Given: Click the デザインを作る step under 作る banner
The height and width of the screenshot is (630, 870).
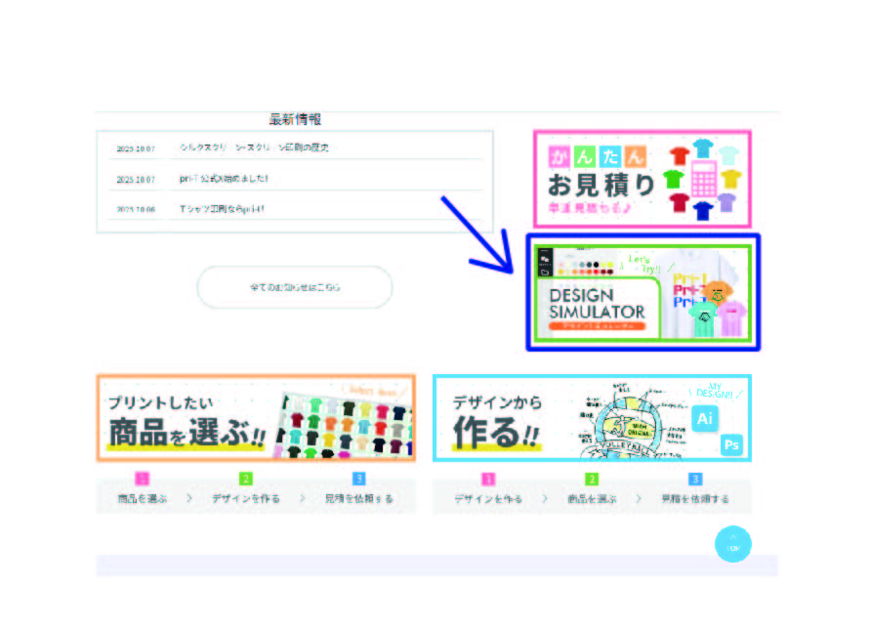Looking at the screenshot, I should point(488,498).
